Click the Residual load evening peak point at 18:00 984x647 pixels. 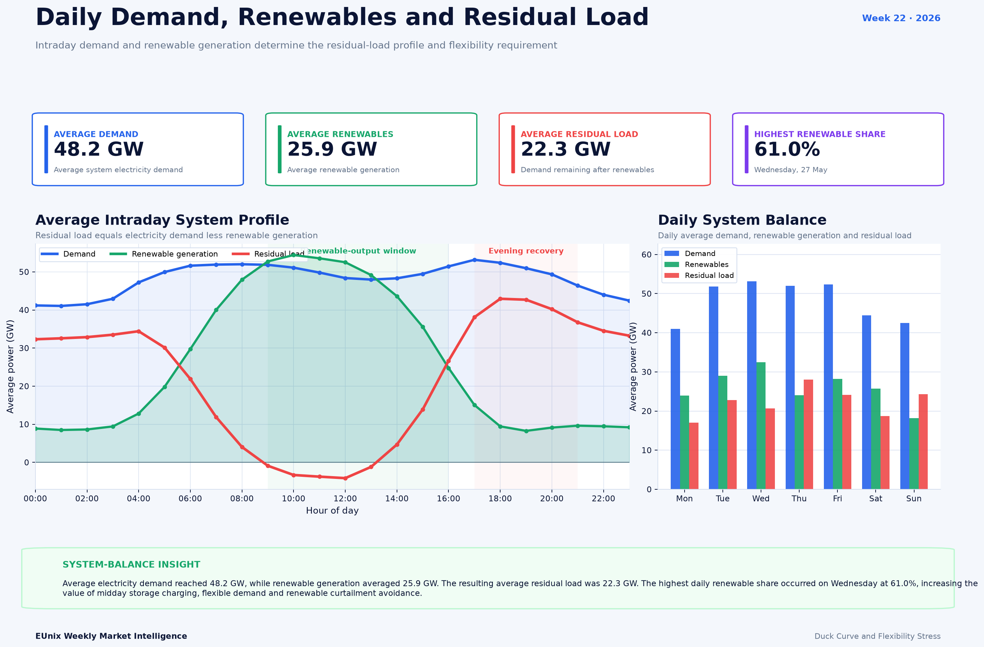point(500,298)
